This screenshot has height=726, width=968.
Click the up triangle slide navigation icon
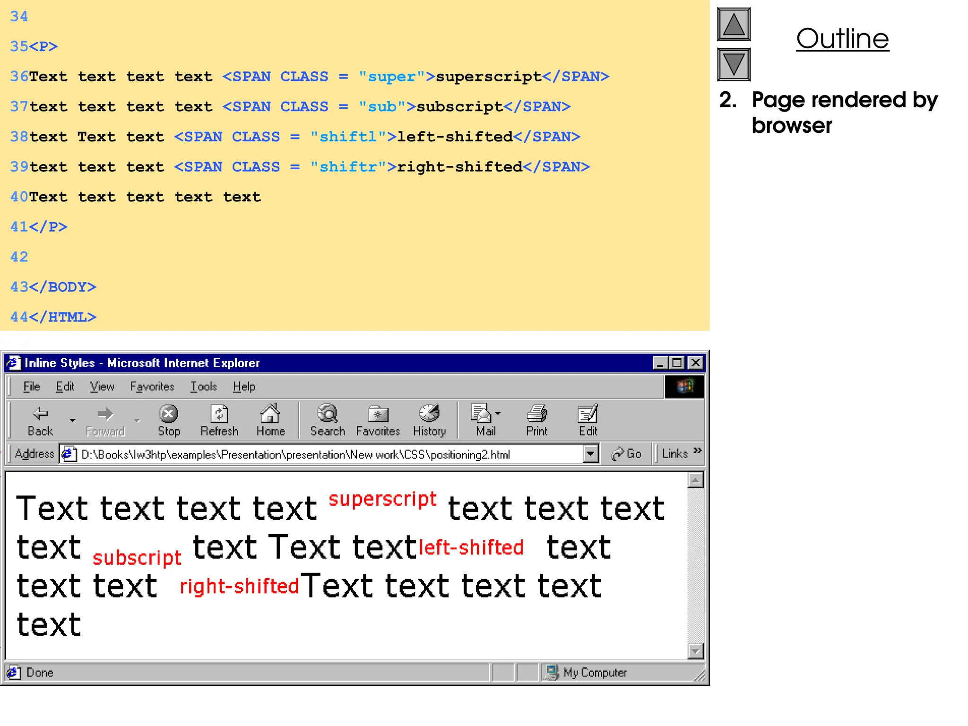[x=734, y=24]
